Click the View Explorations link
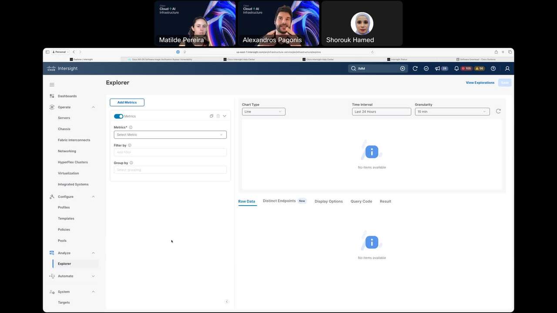The image size is (557, 313). point(480,83)
